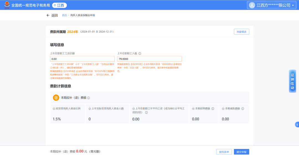Click the 全国统一规范电子税务局 title
Viewport: 299px width, 157px height.
pos(31,5)
